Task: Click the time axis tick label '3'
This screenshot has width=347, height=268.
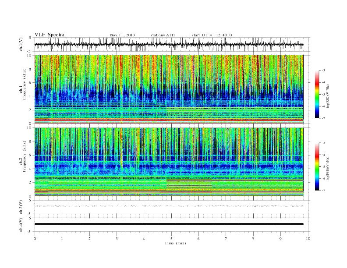Action: pyautogui.click(x=117, y=239)
